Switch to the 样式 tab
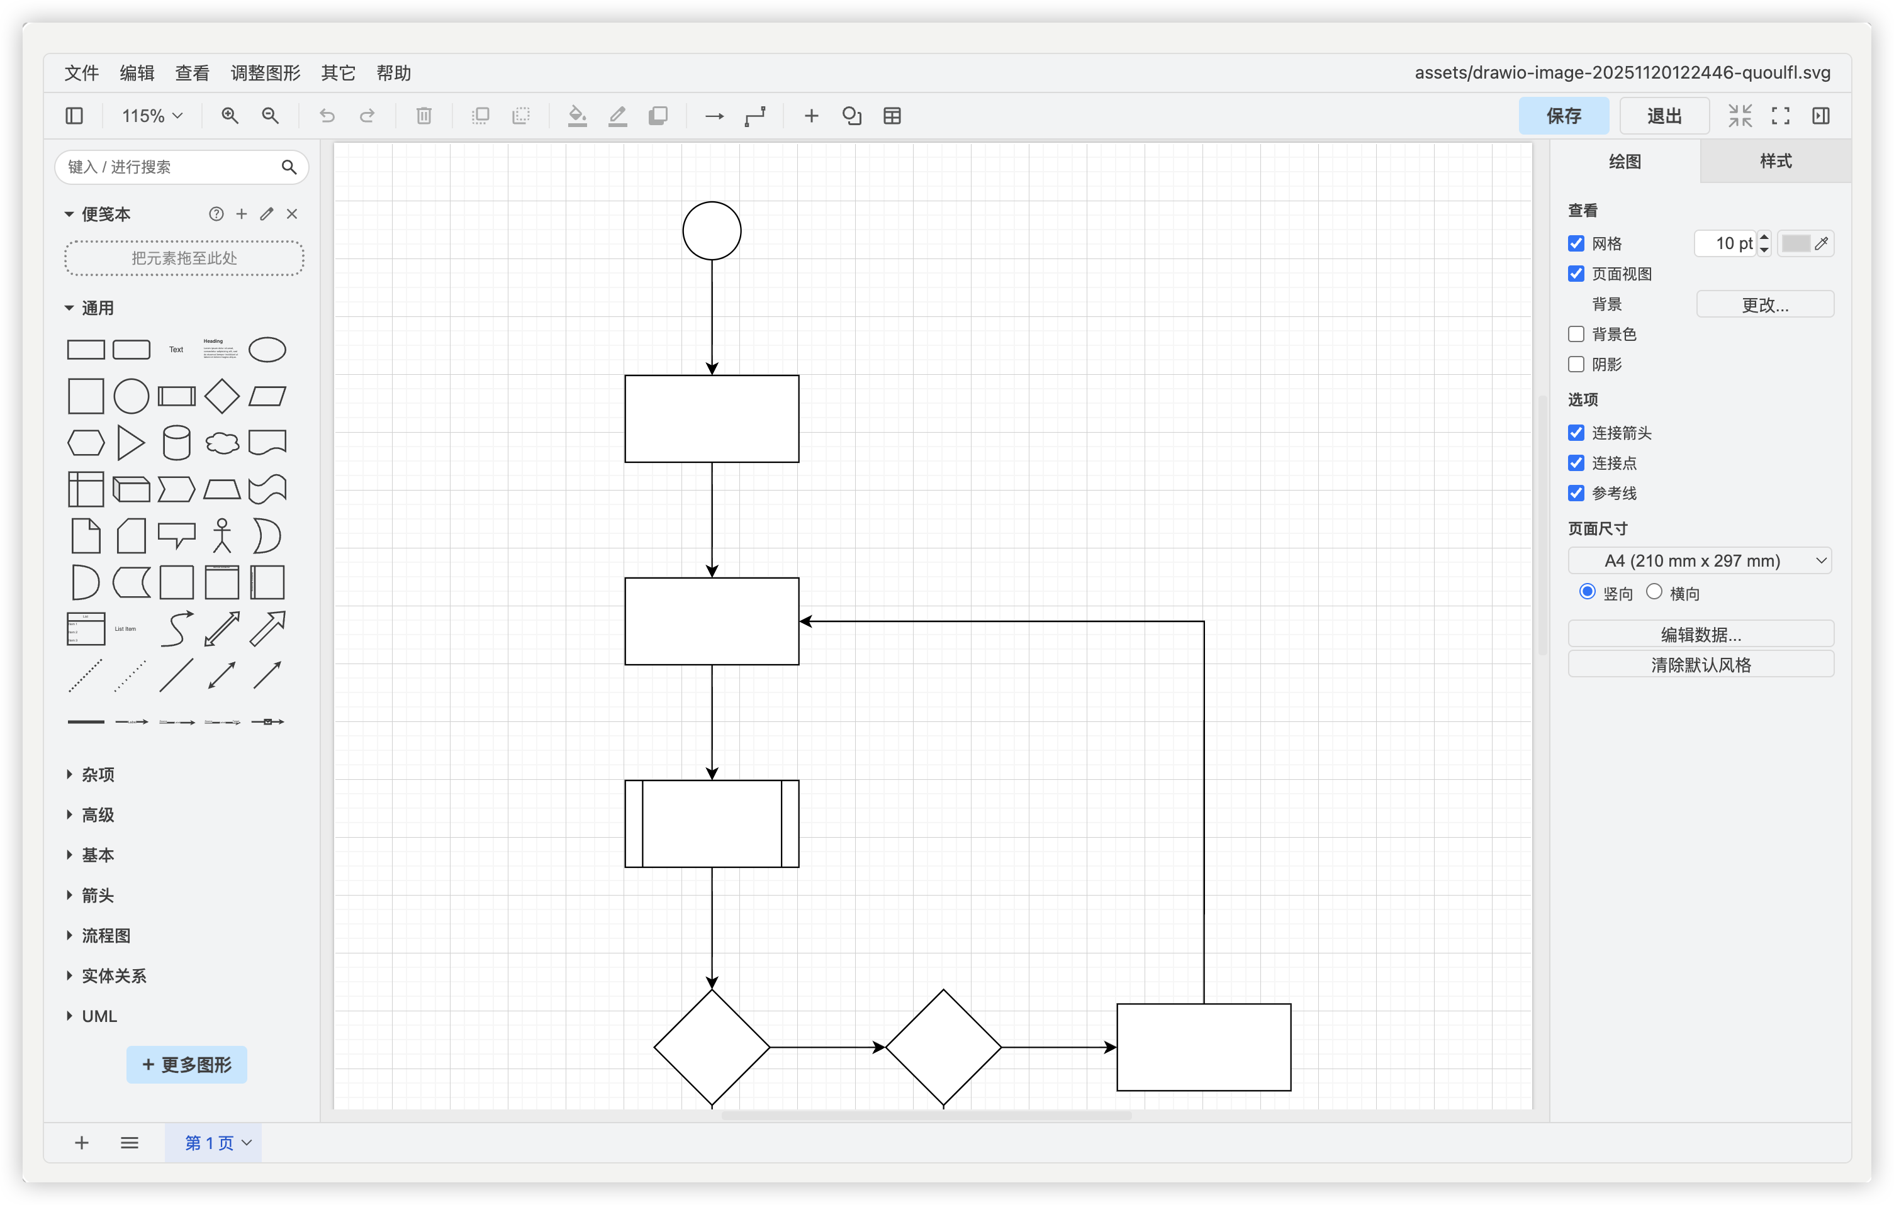The width and height of the screenshot is (1894, 1205). [1775, 162]
